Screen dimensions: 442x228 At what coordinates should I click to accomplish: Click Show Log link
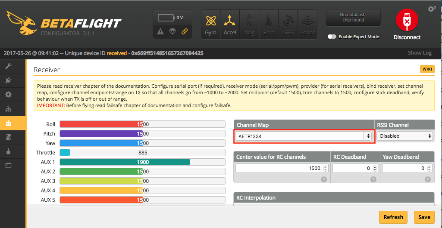tap(420, 53)
